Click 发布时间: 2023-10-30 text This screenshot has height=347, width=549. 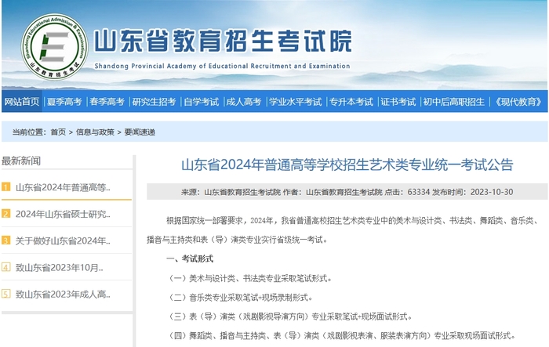(x=473, y=192)
